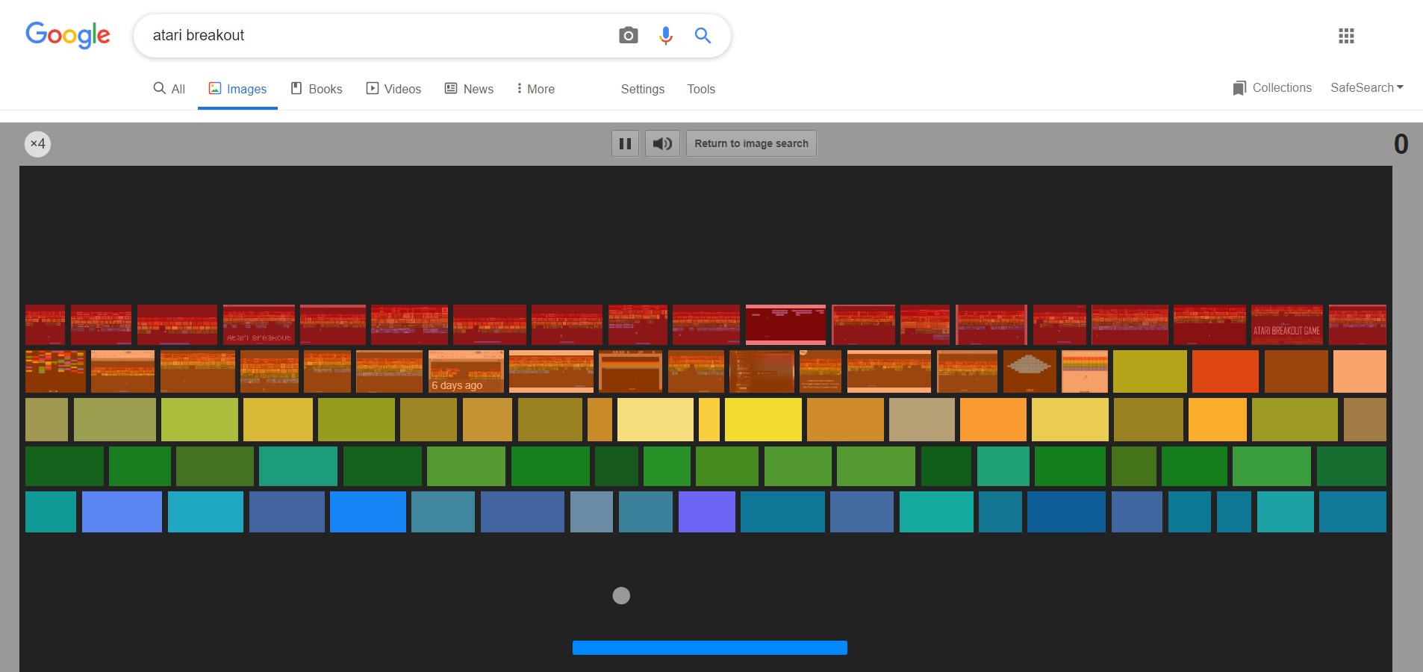
Task: Click the blue paddle
Action: tap(709, 647)
